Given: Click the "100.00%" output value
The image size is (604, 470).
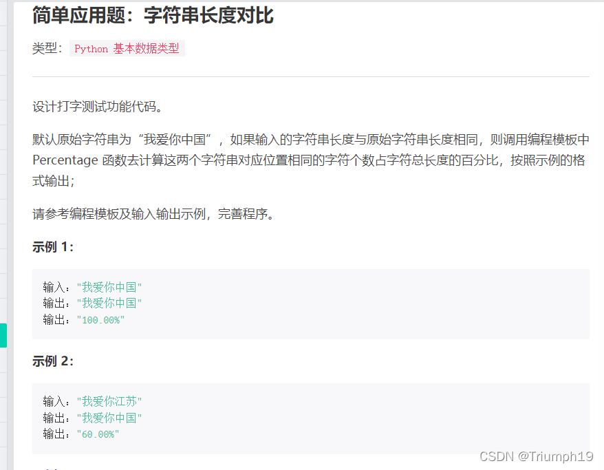Looking at the screenshot, I should [x=100, y=320].
